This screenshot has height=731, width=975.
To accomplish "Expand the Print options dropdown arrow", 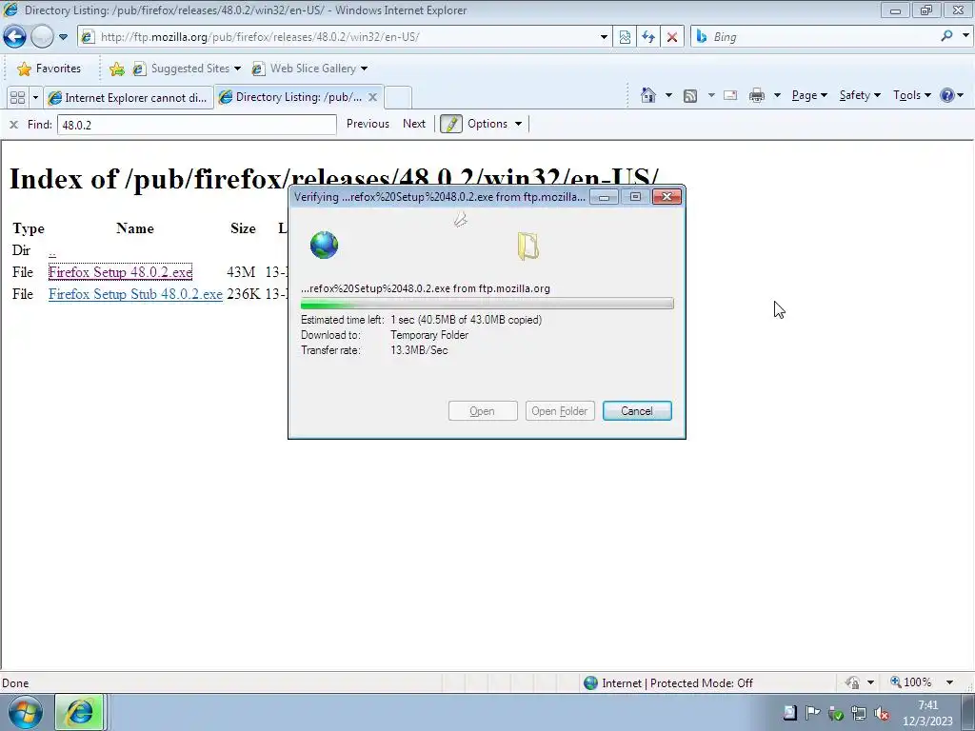I will (x=777, y=95).
